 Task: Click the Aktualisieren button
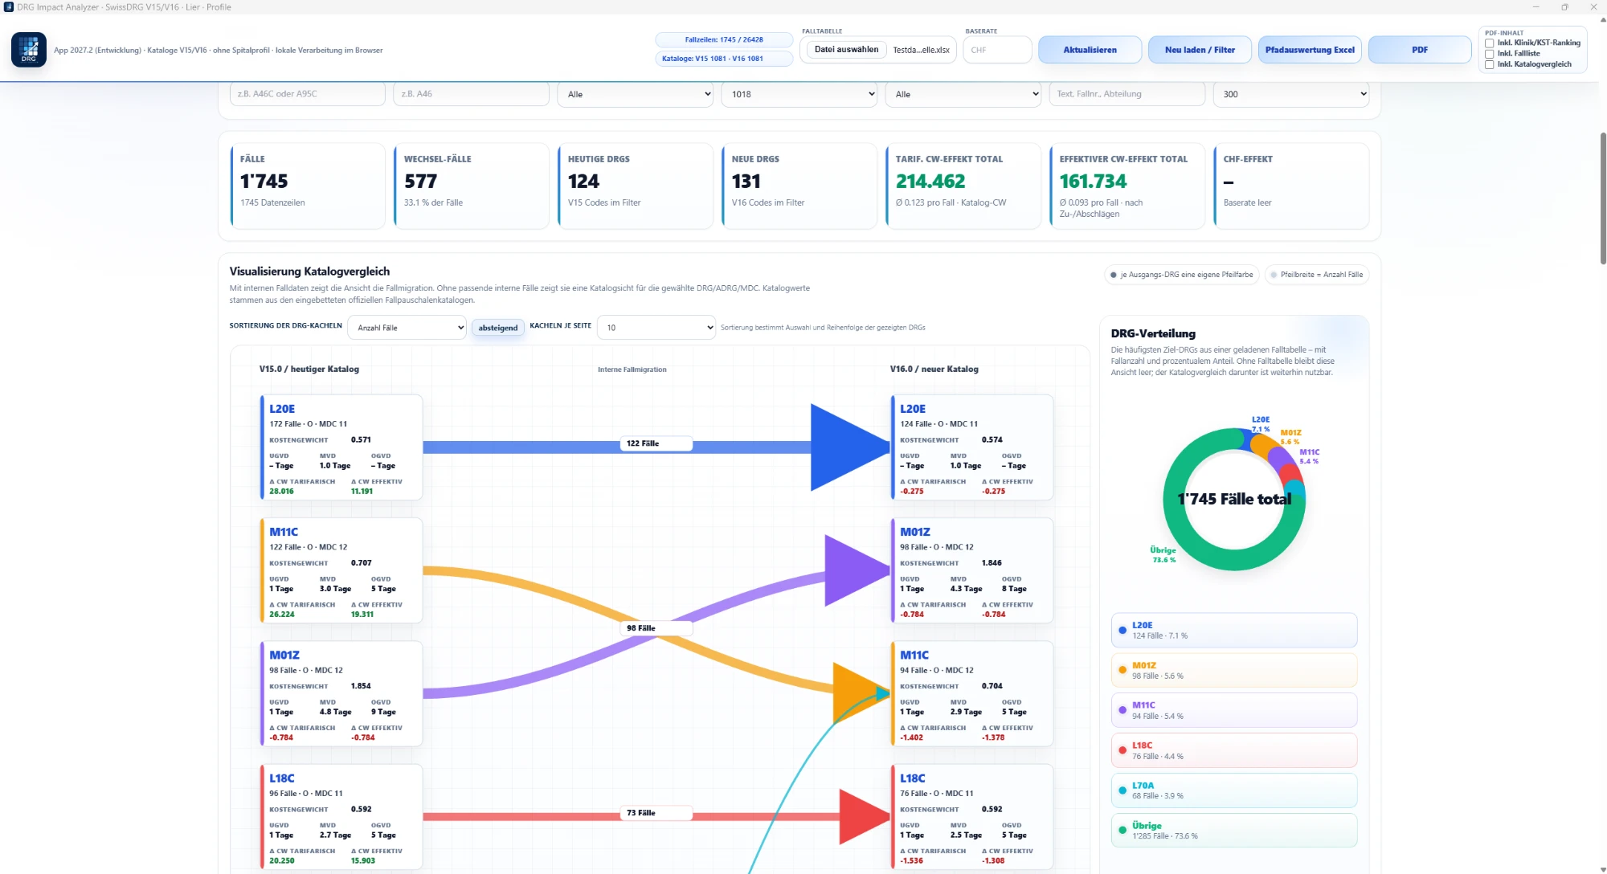[1090, 50]
